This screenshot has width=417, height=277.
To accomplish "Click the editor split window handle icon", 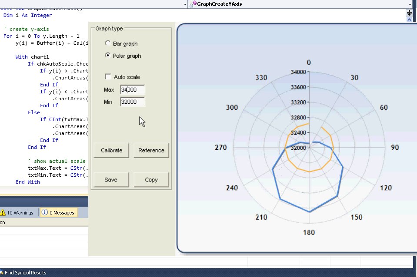I will pyautogui.click(x=409, y=13).
